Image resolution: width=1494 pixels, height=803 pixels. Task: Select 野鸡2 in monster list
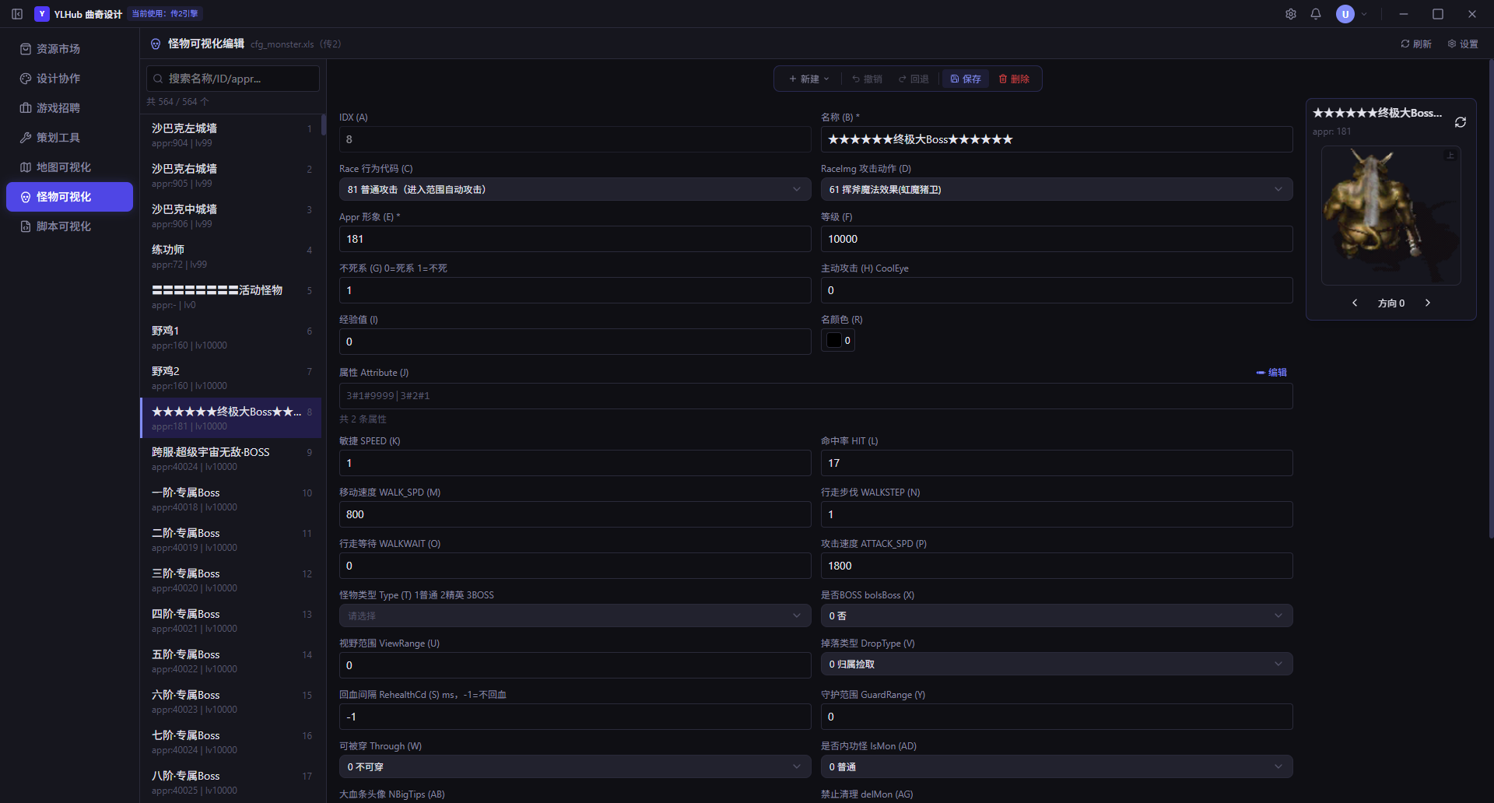230,377
